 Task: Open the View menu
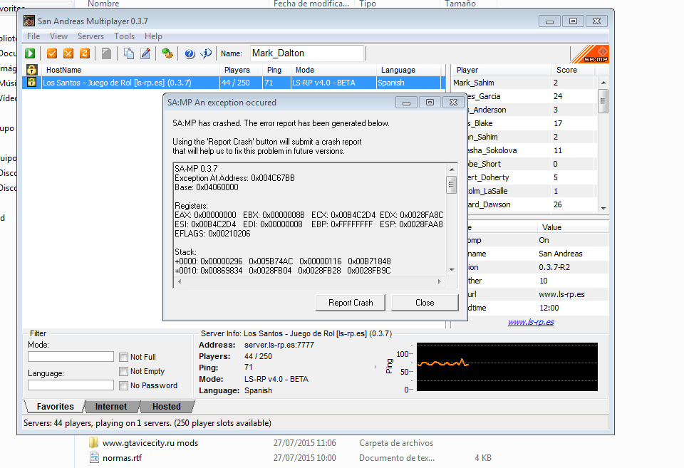click(x=58, y=36)
